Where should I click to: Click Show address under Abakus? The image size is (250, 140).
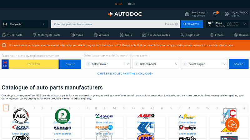[x=104, y=122]
